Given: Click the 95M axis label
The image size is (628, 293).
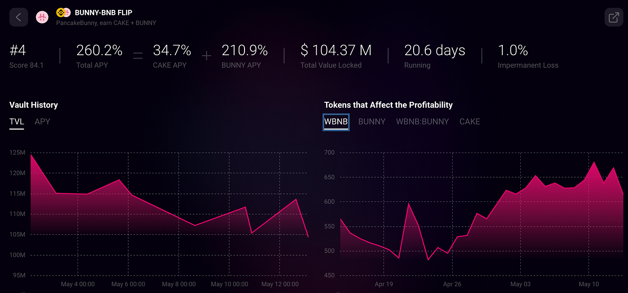Looking at the screenshot, I should click(x=18, y=275).
